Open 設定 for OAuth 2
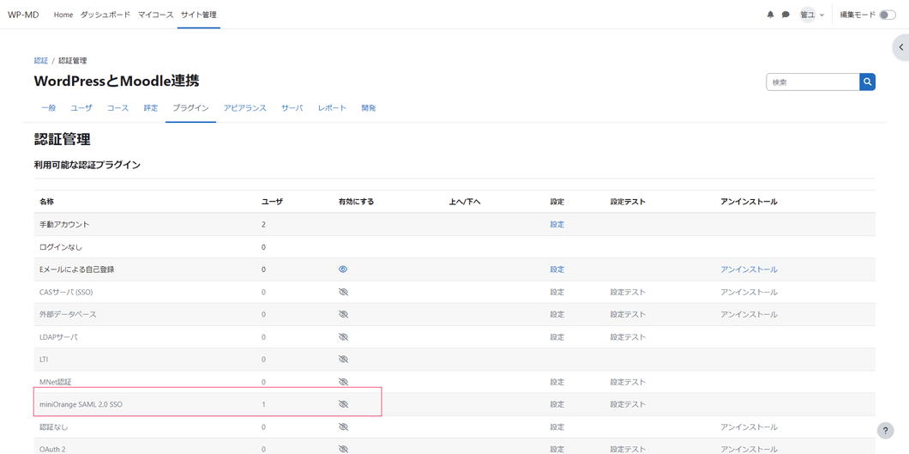The image size is (909, 454). [x=557, y=449]
